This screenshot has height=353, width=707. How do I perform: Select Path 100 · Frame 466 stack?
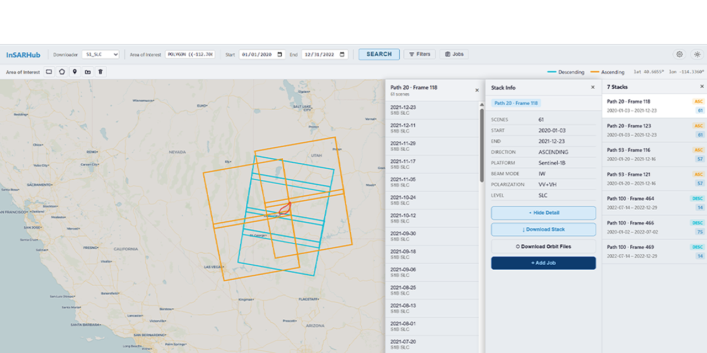(655, 227)
